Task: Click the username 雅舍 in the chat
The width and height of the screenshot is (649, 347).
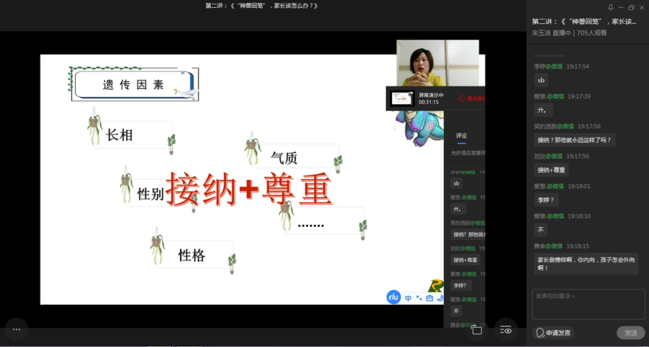Action: 540,246
